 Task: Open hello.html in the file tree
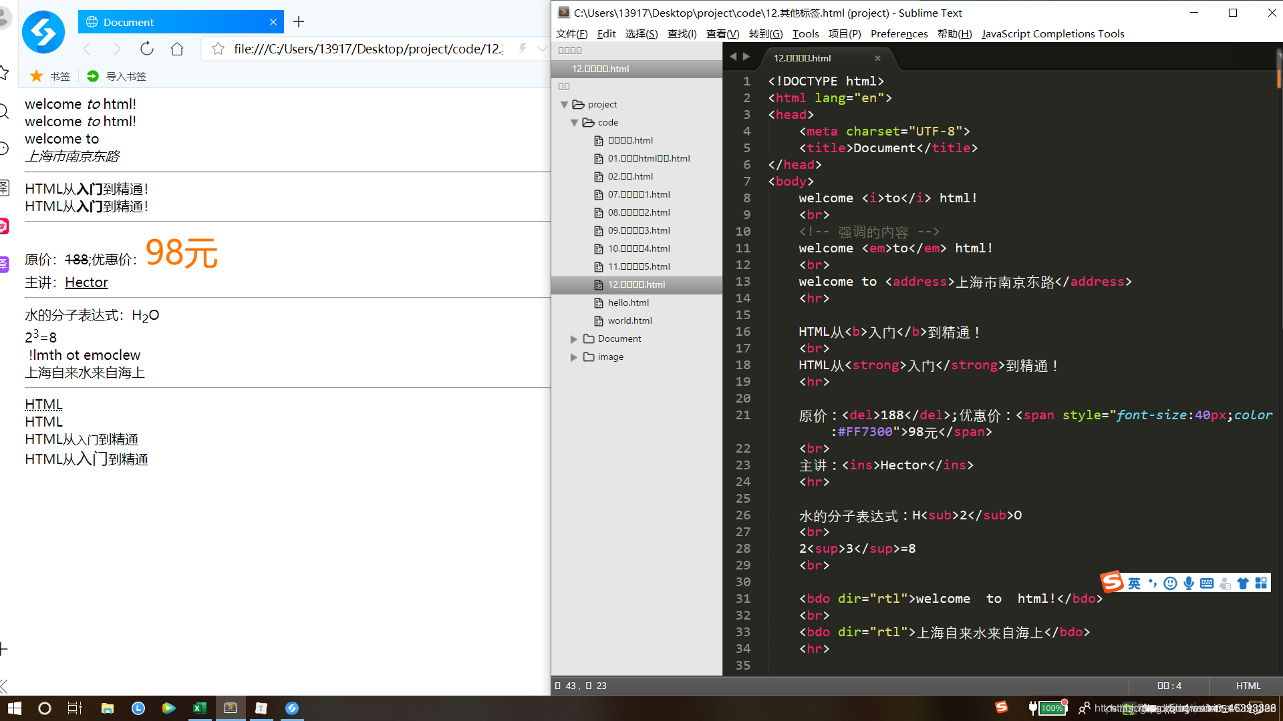[628, 302]
